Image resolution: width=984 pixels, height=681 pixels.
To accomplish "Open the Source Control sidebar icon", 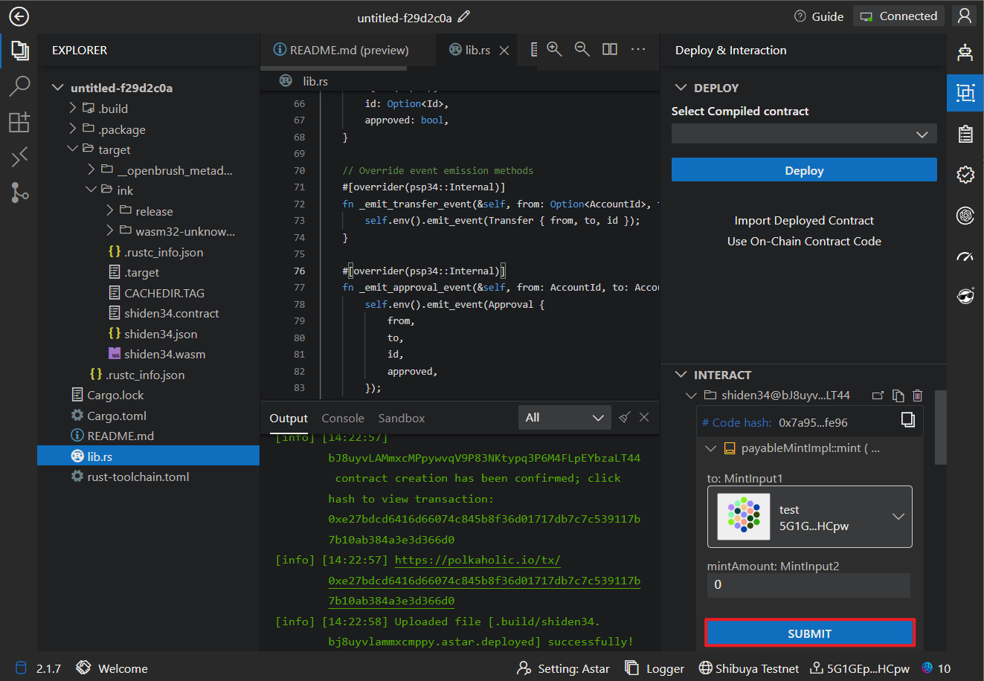I will coord(19,193).
